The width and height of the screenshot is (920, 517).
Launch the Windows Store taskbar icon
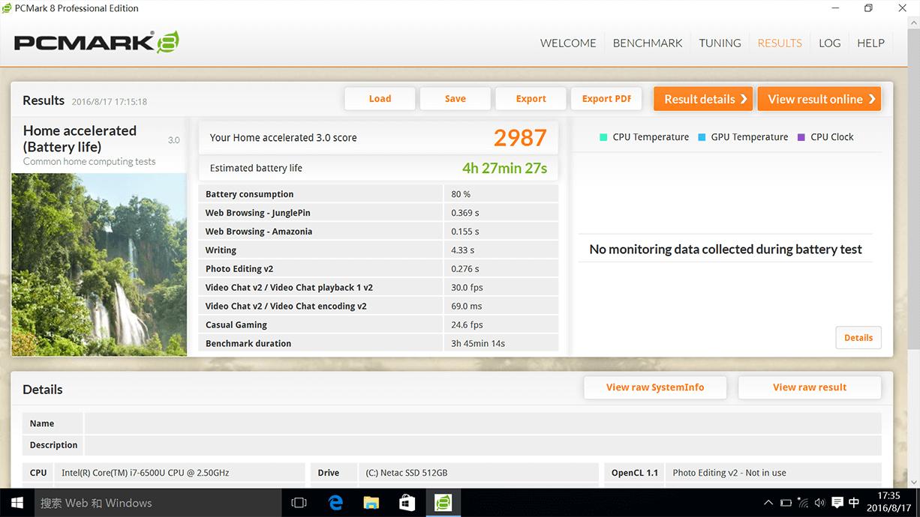tap(407, 503)
